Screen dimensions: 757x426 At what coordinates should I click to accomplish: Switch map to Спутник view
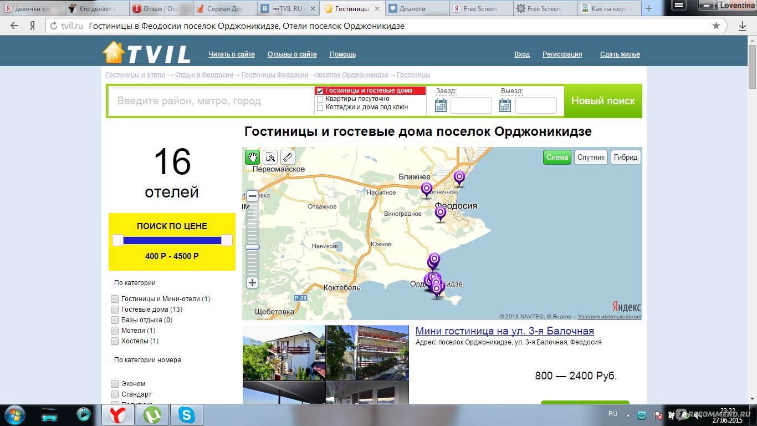coord(591,157)
